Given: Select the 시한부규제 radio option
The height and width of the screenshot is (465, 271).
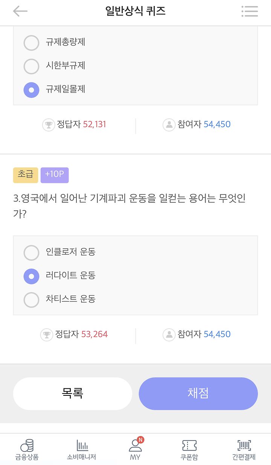Looking at the screenshot, I should coord(32,66).
